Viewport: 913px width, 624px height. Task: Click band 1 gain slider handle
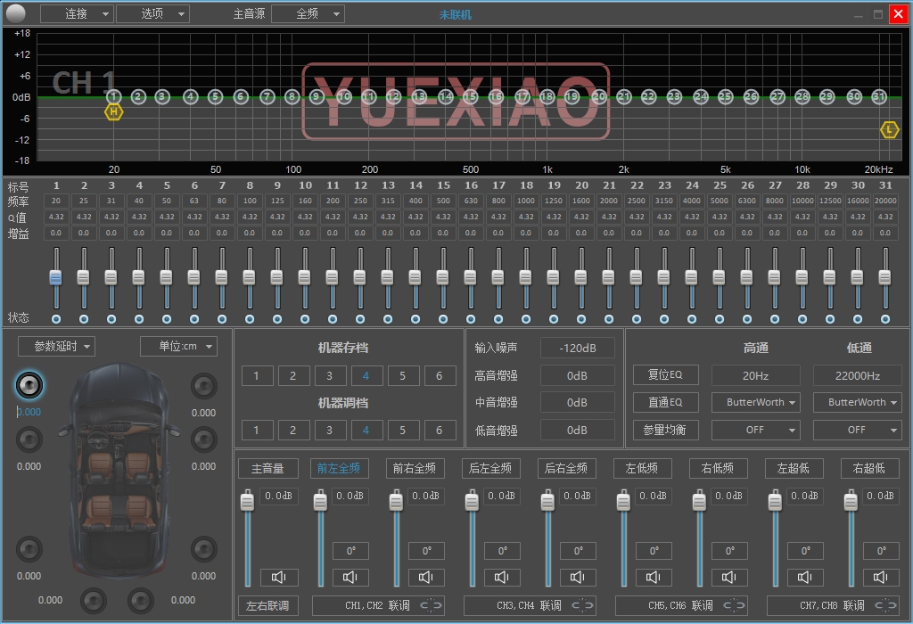tap(56, 277)
